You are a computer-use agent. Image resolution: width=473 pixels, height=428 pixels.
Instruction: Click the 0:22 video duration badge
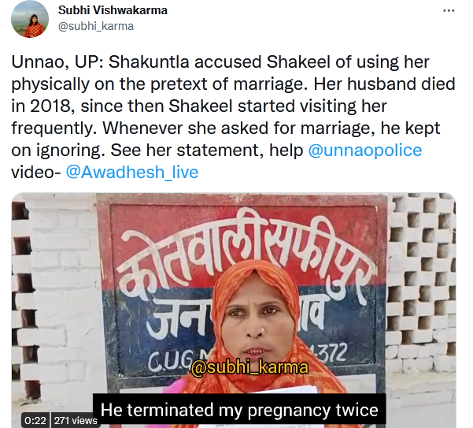click(x=35, y=420)
